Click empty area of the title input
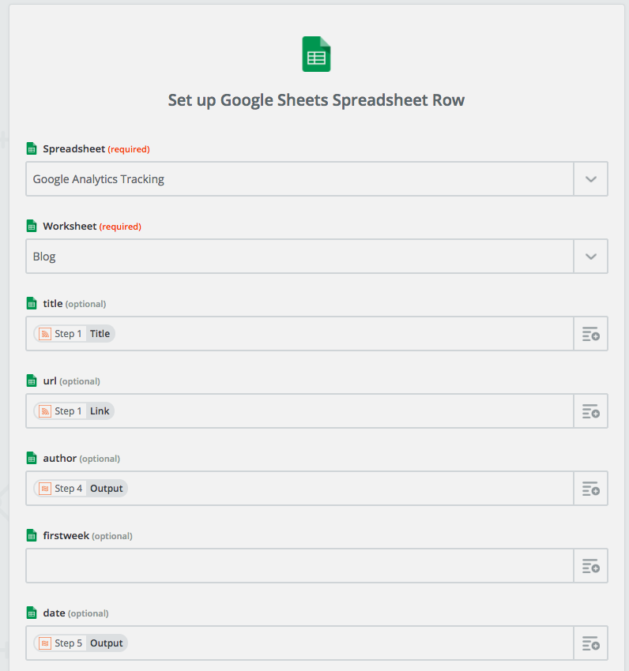The width and height of the screenshot is (629, 671). [x=340, y=334]
